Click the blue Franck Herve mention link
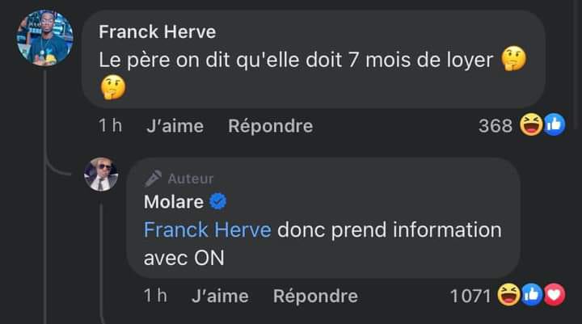 (208, 229)
